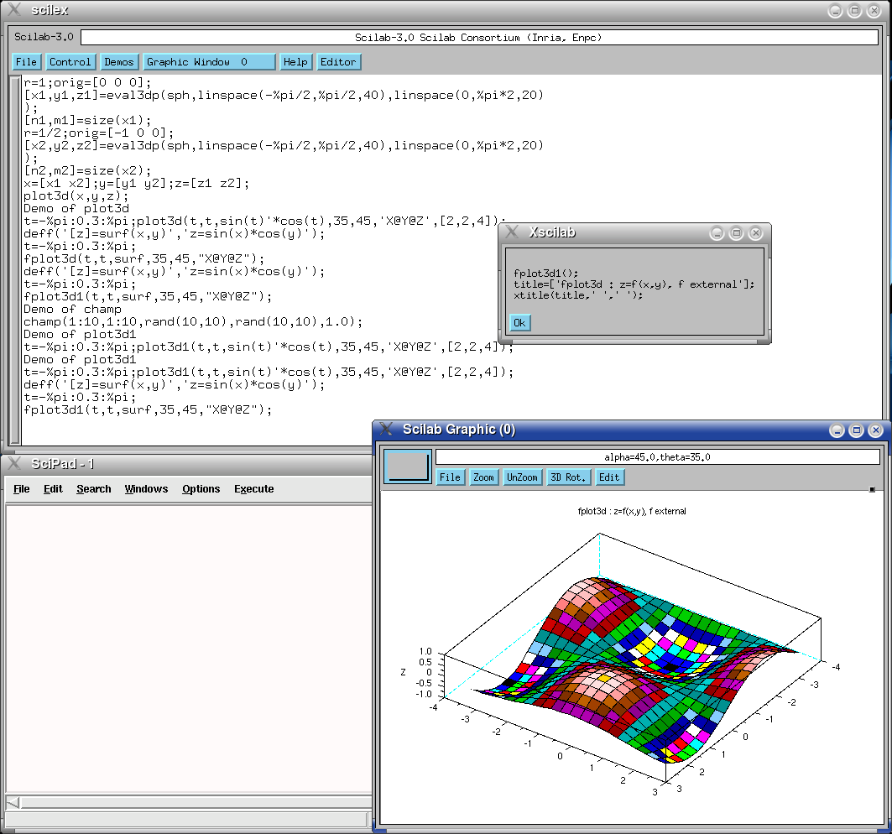Click left arrow of SciPad horizontal scrollbar
The image size is (892, 834).
click(x=13, y=803)
